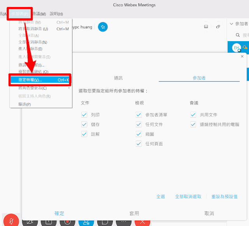Toggle the 縮圖 checkbox

point(139,134)
